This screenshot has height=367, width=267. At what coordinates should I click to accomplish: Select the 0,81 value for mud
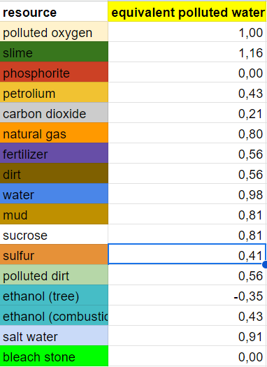pos(187,214)
